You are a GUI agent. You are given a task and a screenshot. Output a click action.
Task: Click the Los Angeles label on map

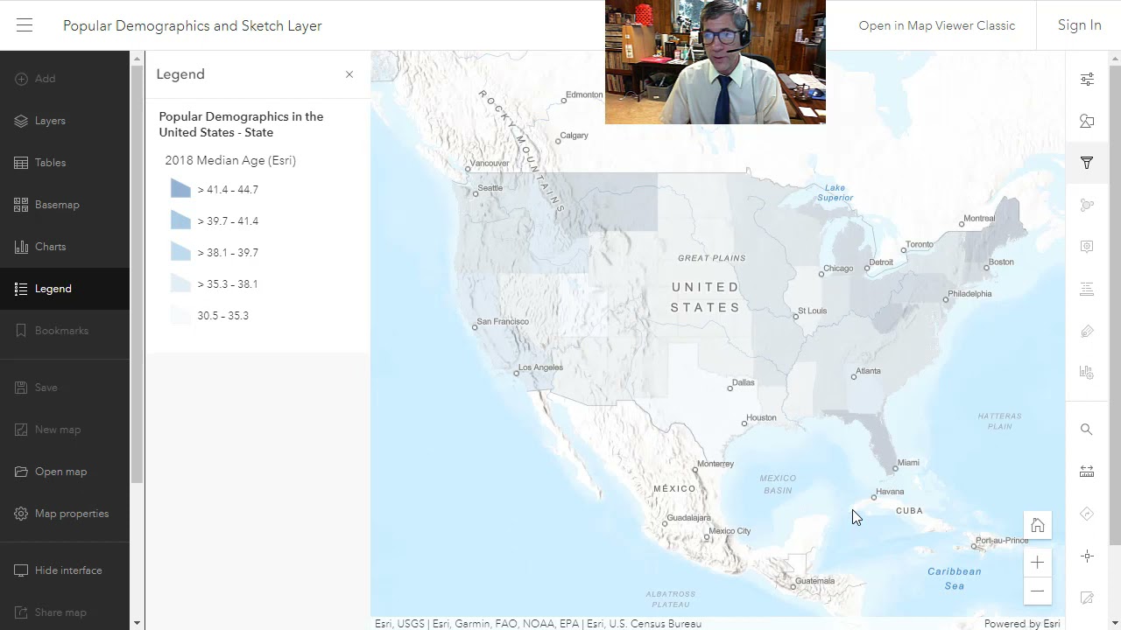tap(541, 367)
